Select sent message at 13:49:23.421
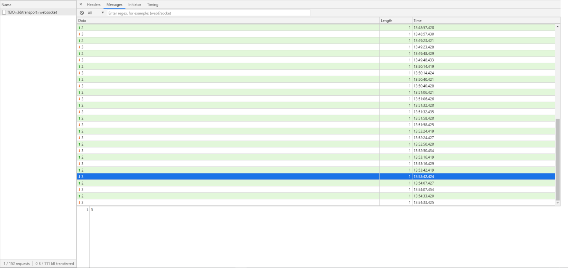This screenshot has width=568, height=268. pyautogui.click(x=316, y=41)
